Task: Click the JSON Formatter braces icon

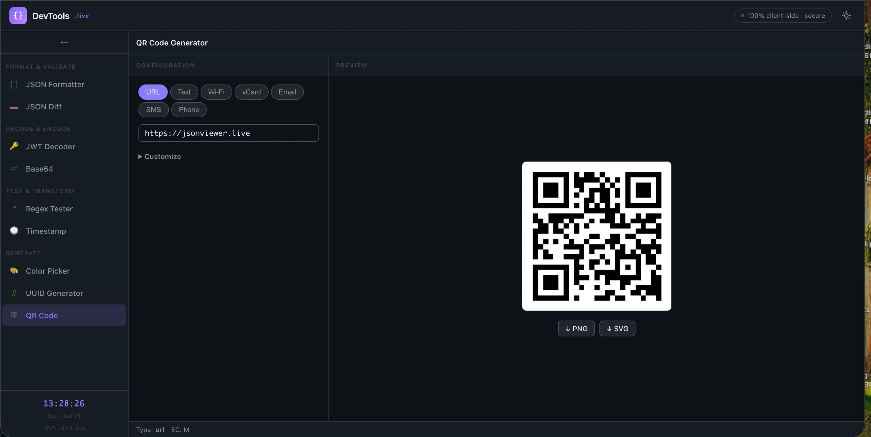Action: pos(14,84)
